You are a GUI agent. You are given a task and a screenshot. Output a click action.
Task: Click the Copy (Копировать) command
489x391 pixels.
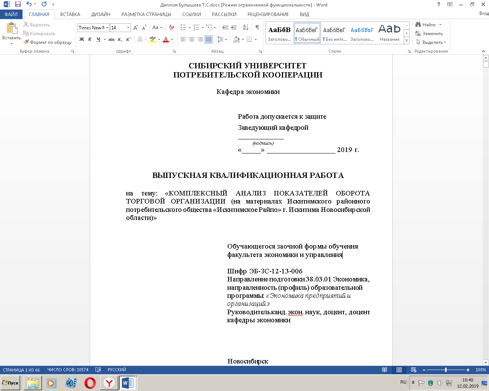point(39,34)
